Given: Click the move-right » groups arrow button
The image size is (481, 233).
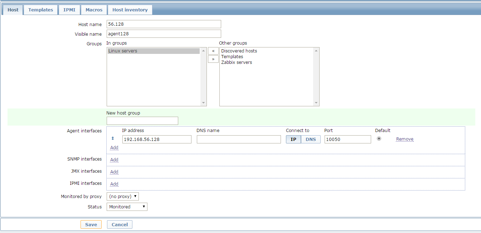Looking at the screenshot, I should [x=213, y=59].
